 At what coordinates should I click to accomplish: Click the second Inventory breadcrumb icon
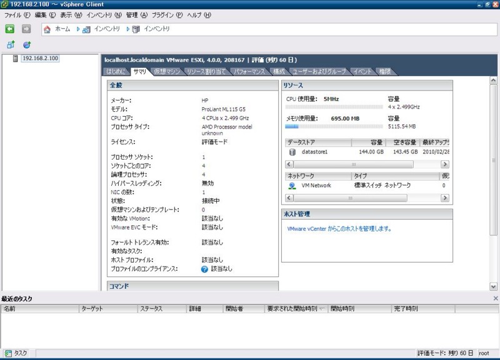tap(136, 29)
